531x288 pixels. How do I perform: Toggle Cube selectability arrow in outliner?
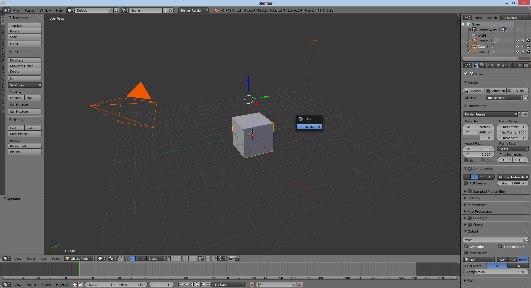point(523,47)
